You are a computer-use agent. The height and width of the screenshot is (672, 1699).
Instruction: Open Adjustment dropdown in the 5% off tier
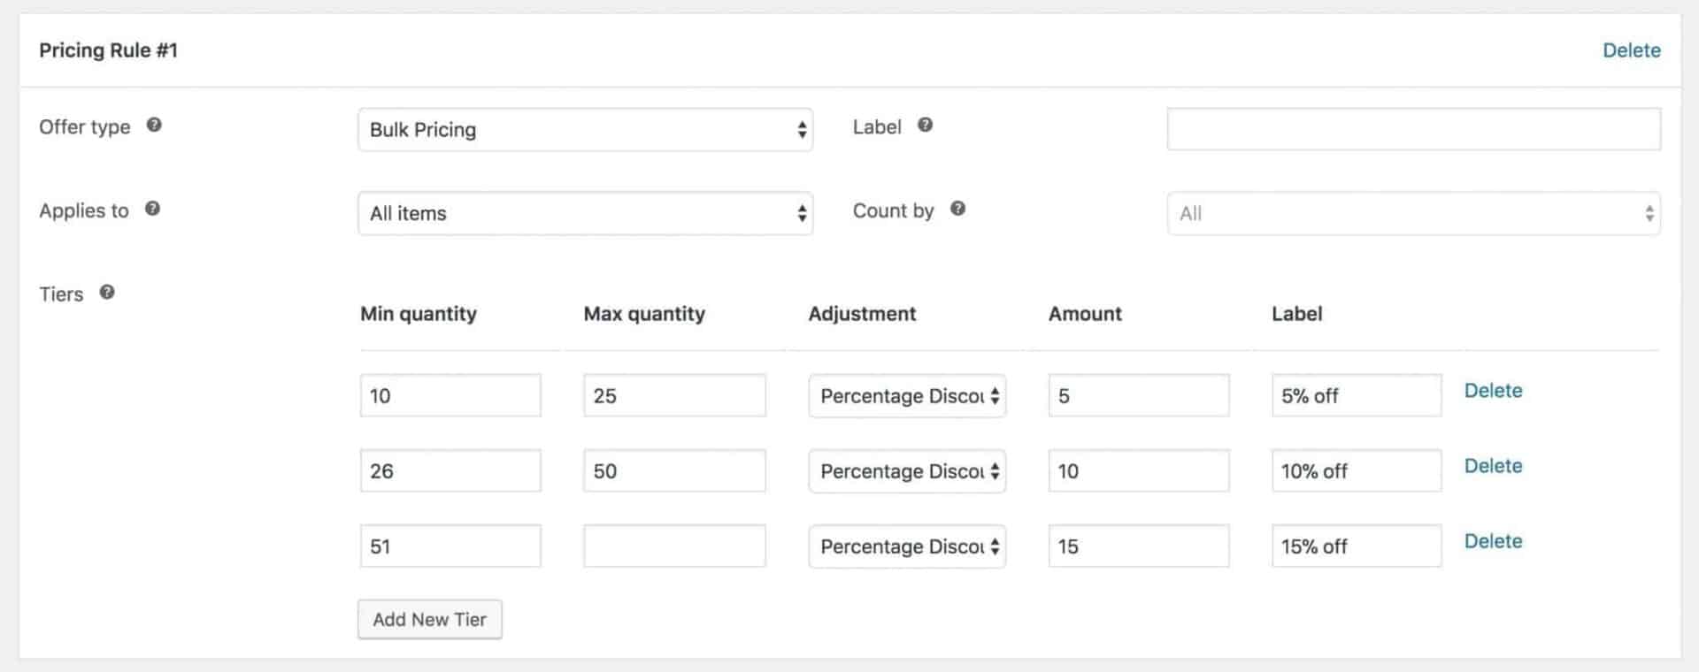907,395
